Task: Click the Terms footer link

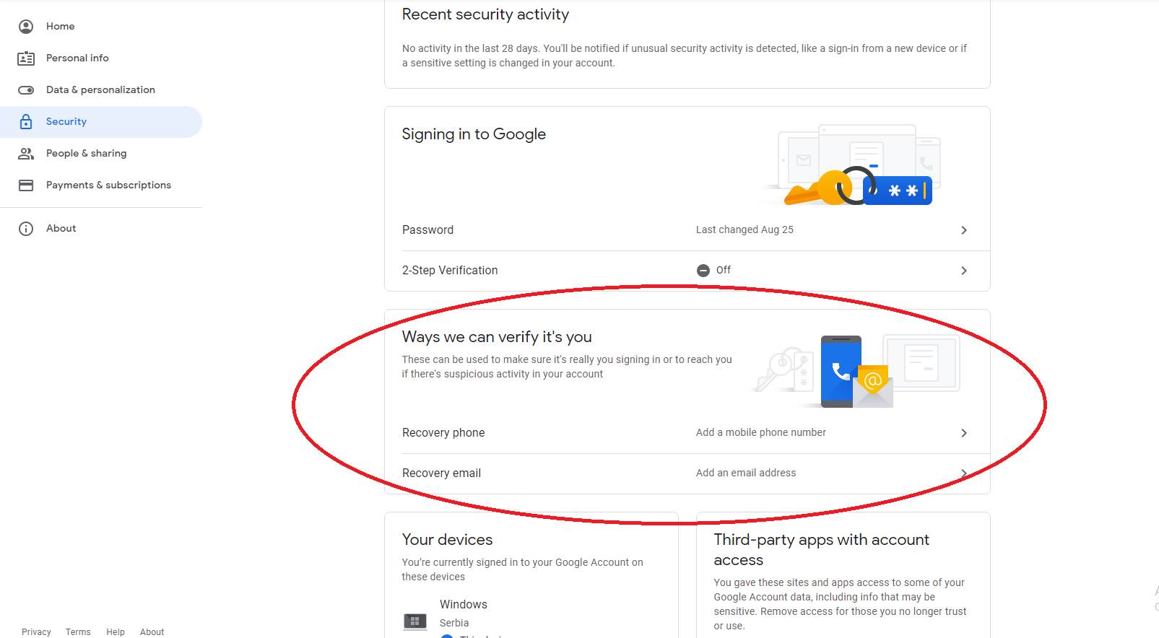Action: tap(78, 632)
